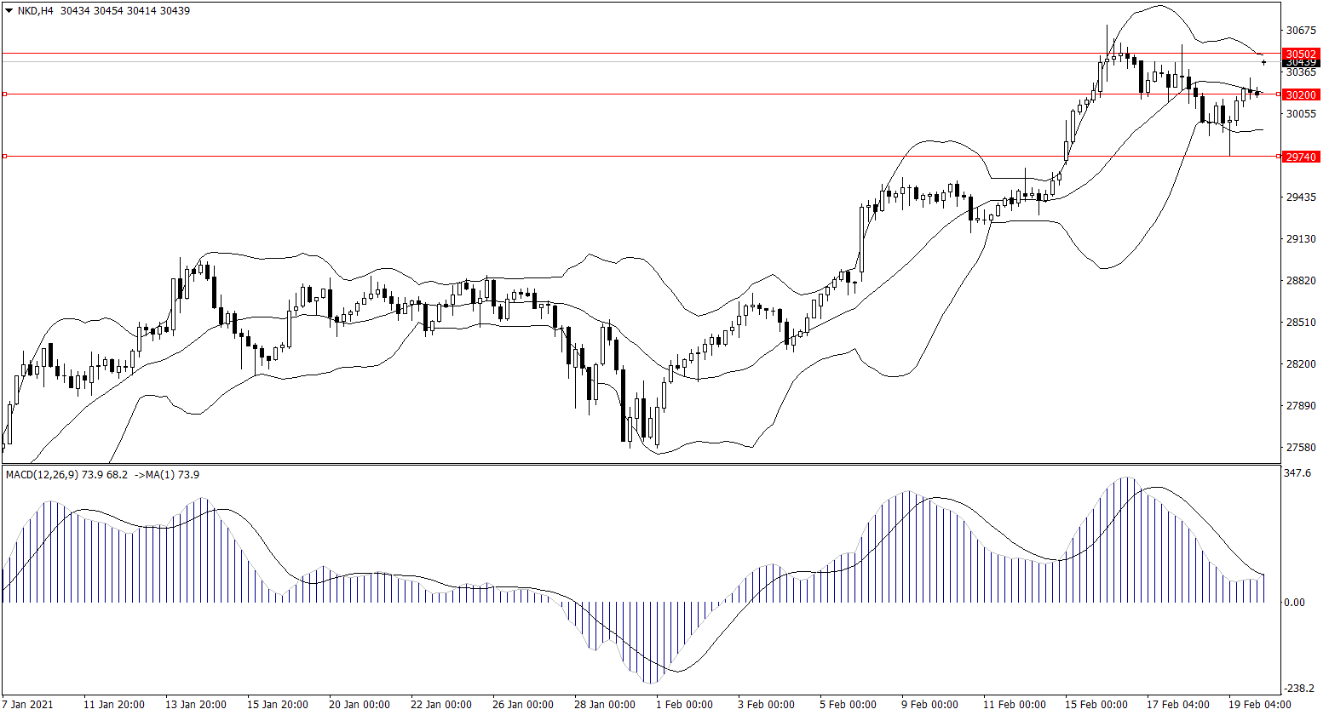Select the red 30200 price tag
The image size is (1329, 715).
point(1302,94)
